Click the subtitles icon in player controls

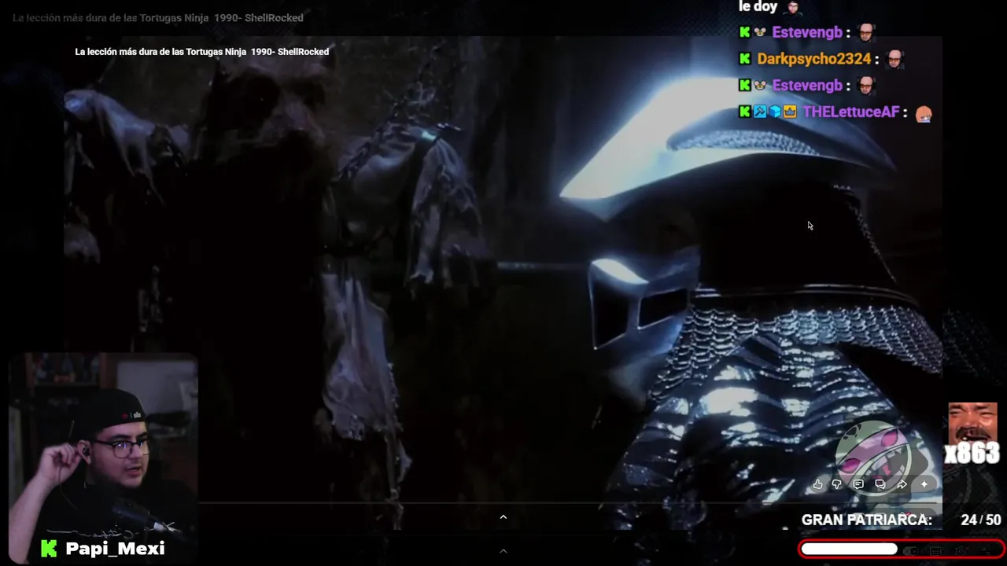tap(936, 550)
